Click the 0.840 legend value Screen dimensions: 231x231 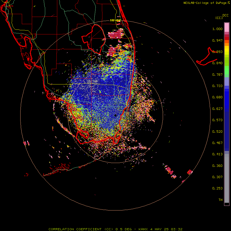click(217, 63)
